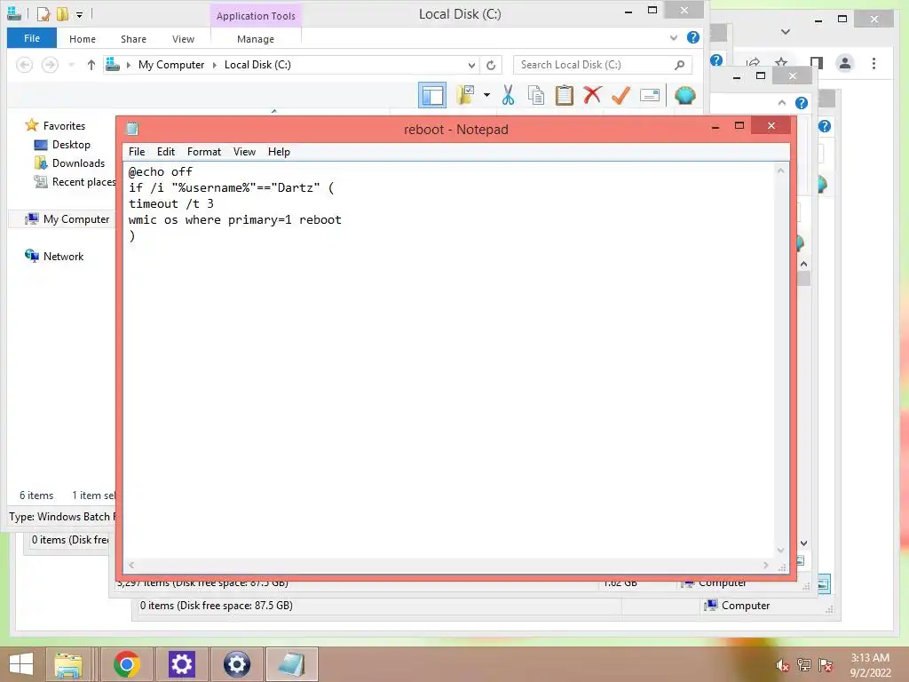The image size is (909, 682).
Task: Click the magnifier icon in the search box
Action: point(679,65)
